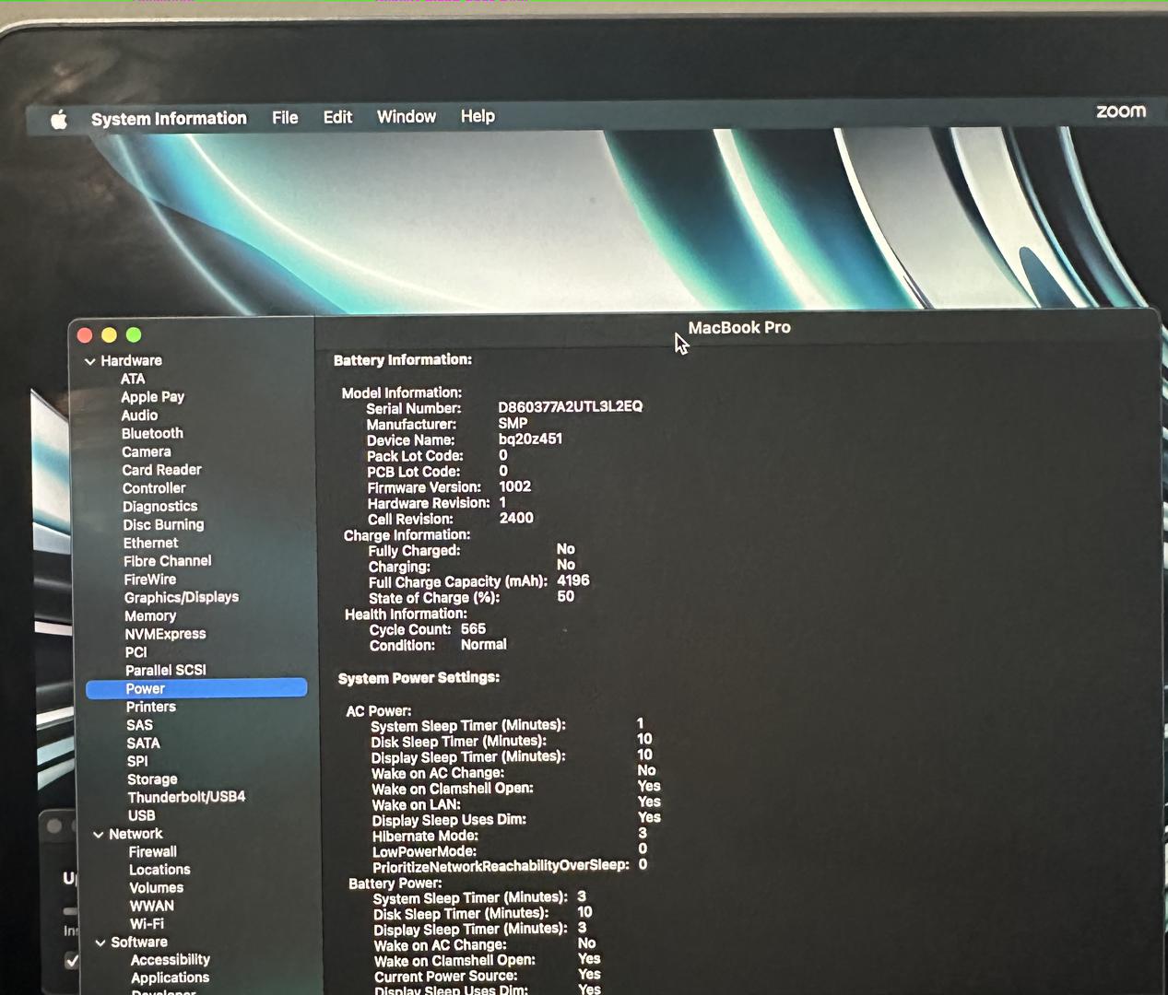Select Ethernet in the sidebar
The width and height of the screenshot is (1168, 995).
pos(150,543)
